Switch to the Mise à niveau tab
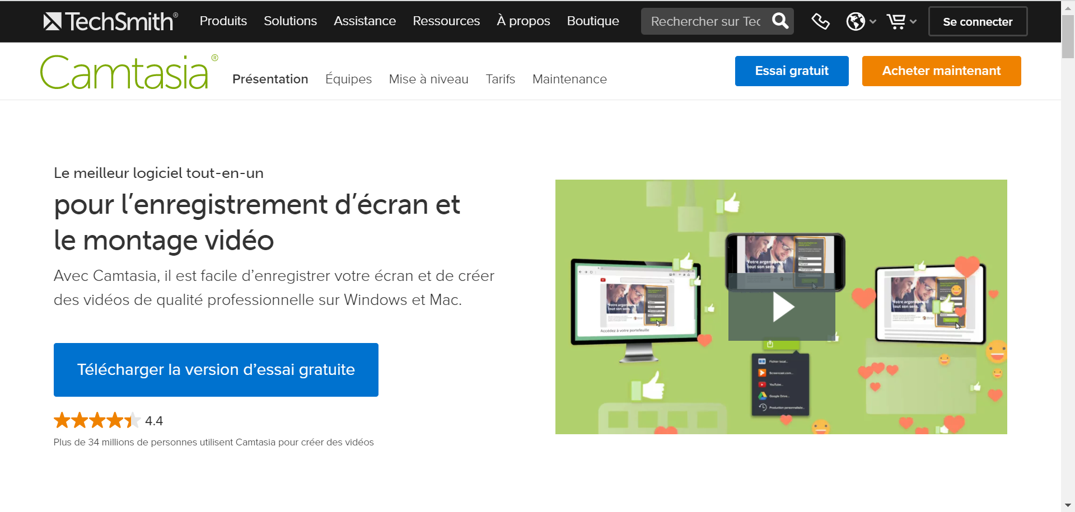 pyautogui.click(x=428, y=79)
